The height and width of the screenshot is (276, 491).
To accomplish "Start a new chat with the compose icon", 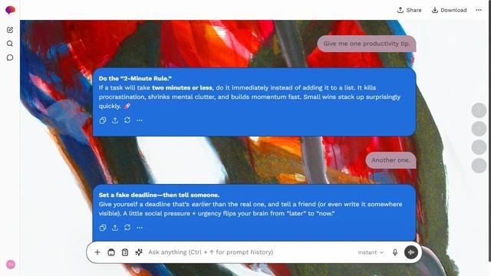I will [10, 30].
